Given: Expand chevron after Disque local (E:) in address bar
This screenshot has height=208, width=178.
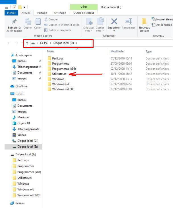Looking at the screenshot, I should (76, 43).
